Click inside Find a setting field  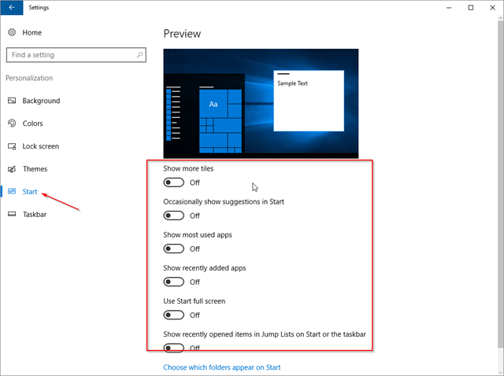point(76,55)
